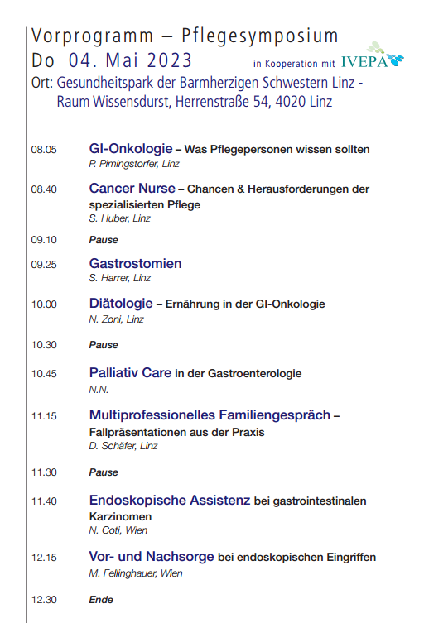Select the Endoskopische Assistenz title
Screen dimensions: 424x623
(170, 500)
